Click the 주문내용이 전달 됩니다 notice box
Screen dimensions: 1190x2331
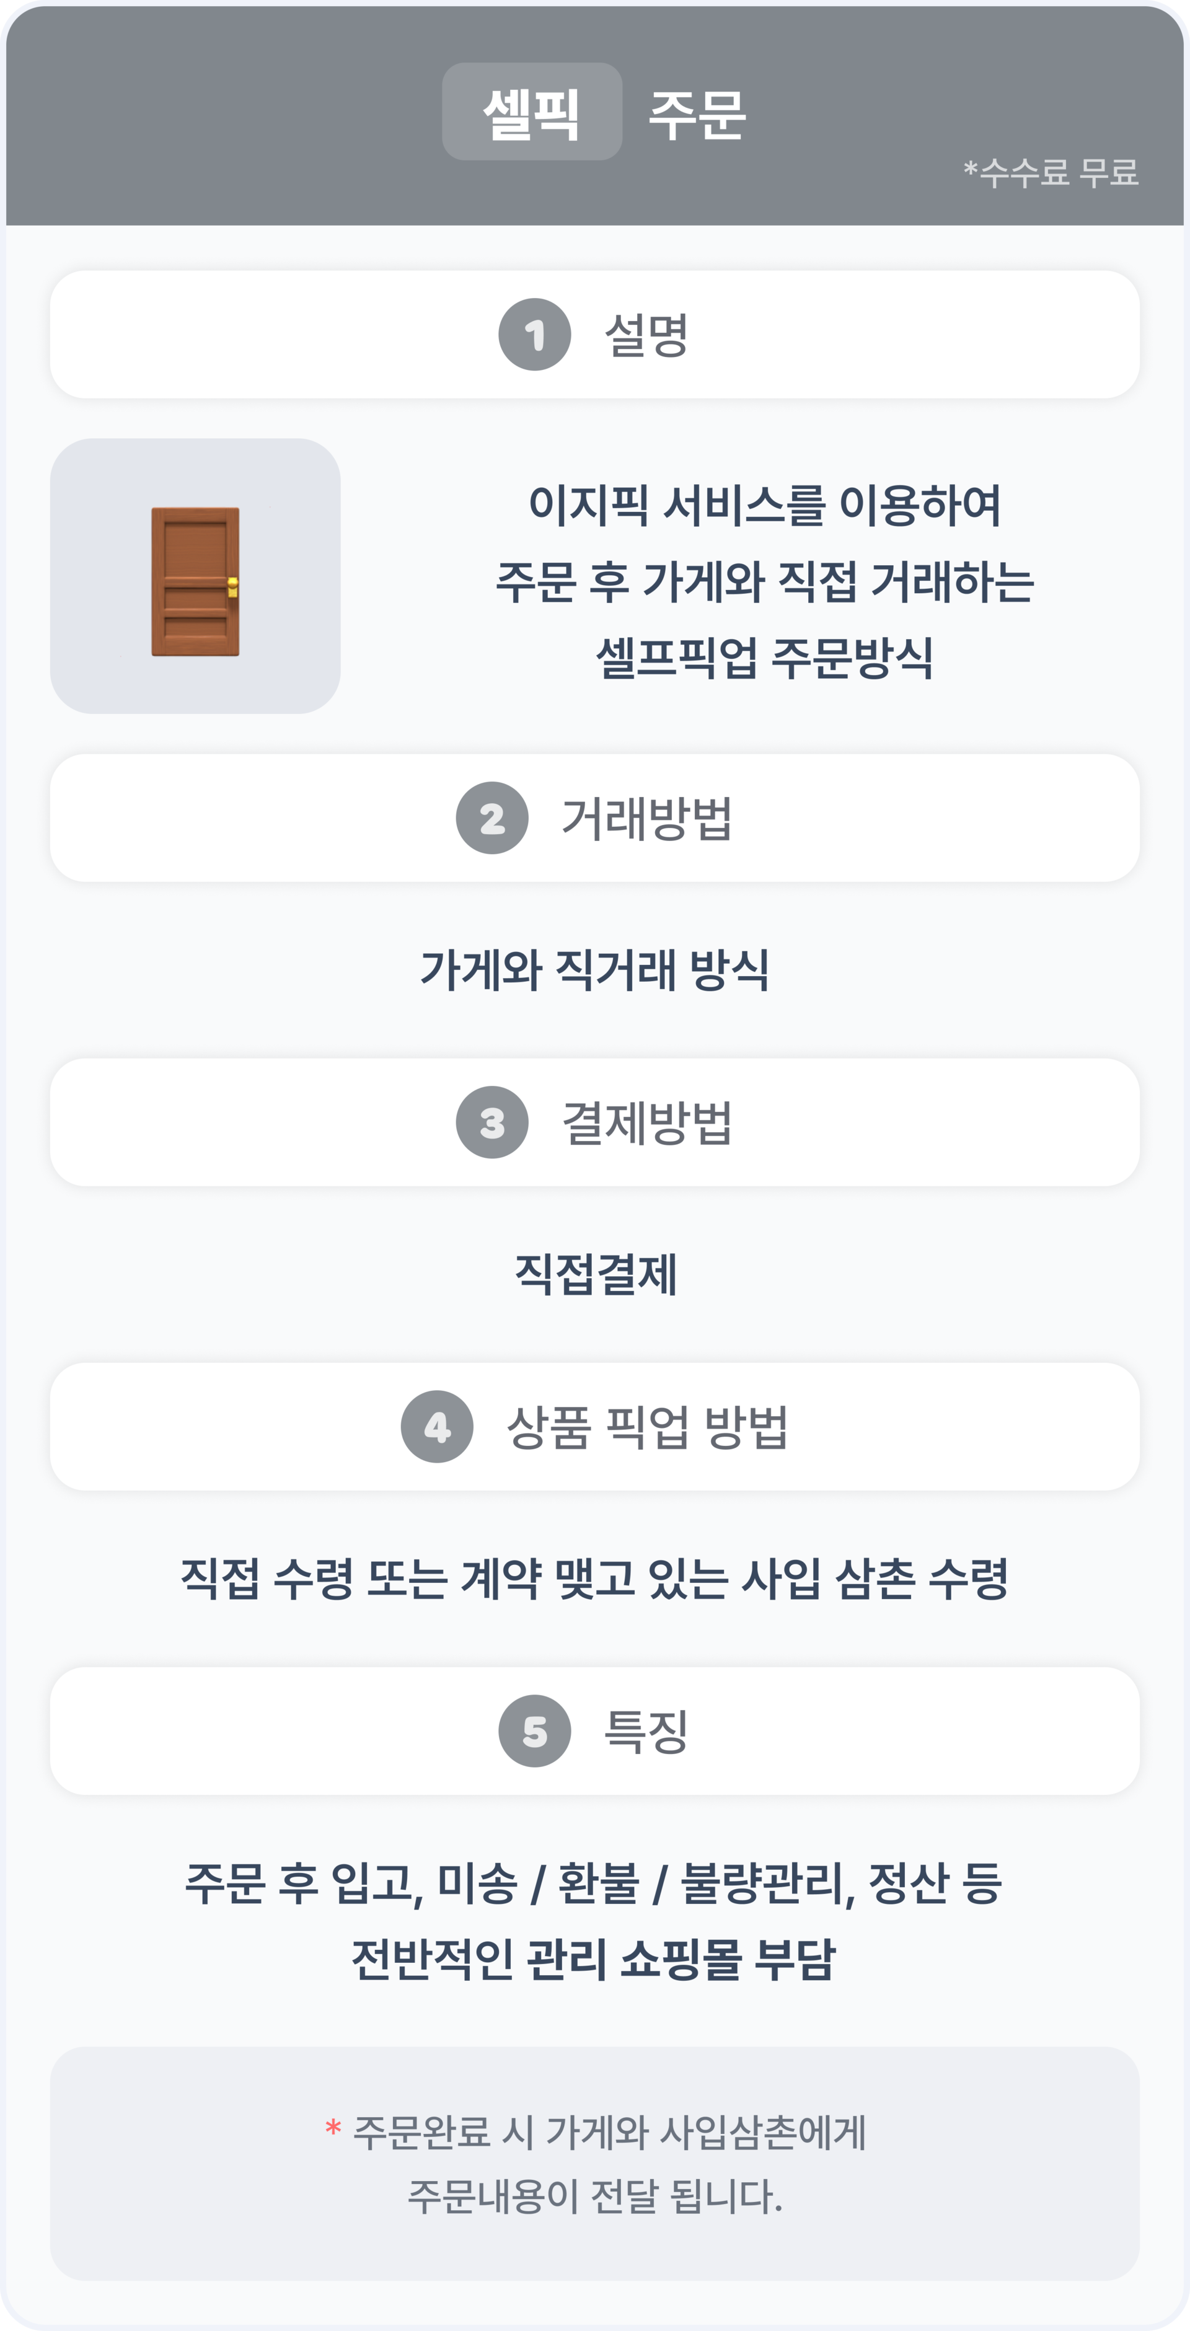[x=594, y=2164]
